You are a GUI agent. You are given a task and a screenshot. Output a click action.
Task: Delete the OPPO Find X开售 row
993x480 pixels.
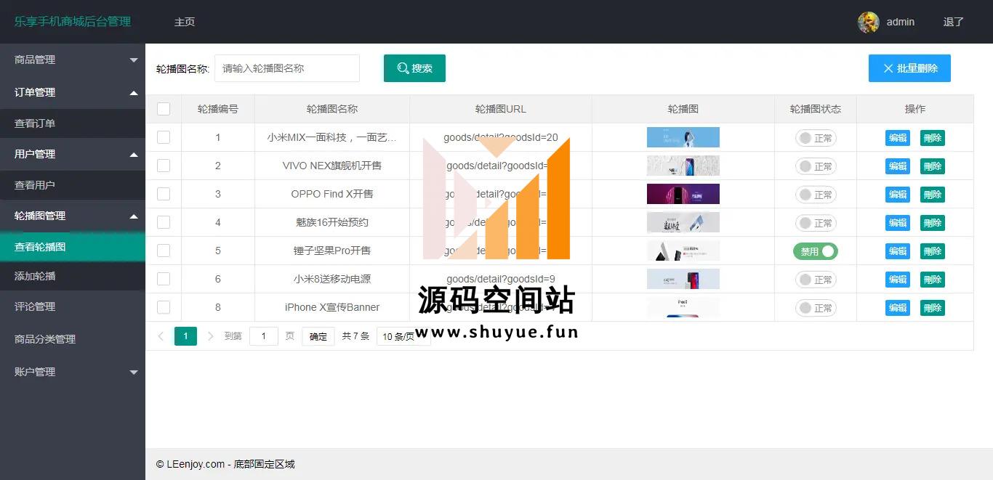tap(933, 195)
